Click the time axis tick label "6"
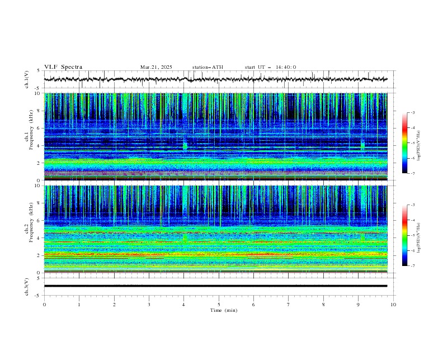 253,305
